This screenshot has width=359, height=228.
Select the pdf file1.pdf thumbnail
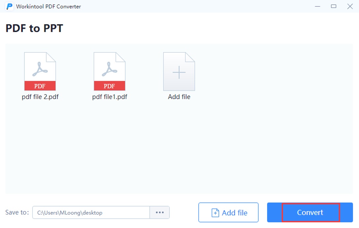click(109, 71)
